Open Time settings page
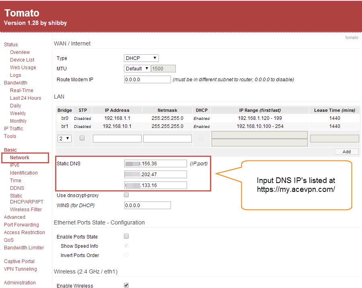The width and height of the screenshot is (362, 288). (x=15, y=180)
